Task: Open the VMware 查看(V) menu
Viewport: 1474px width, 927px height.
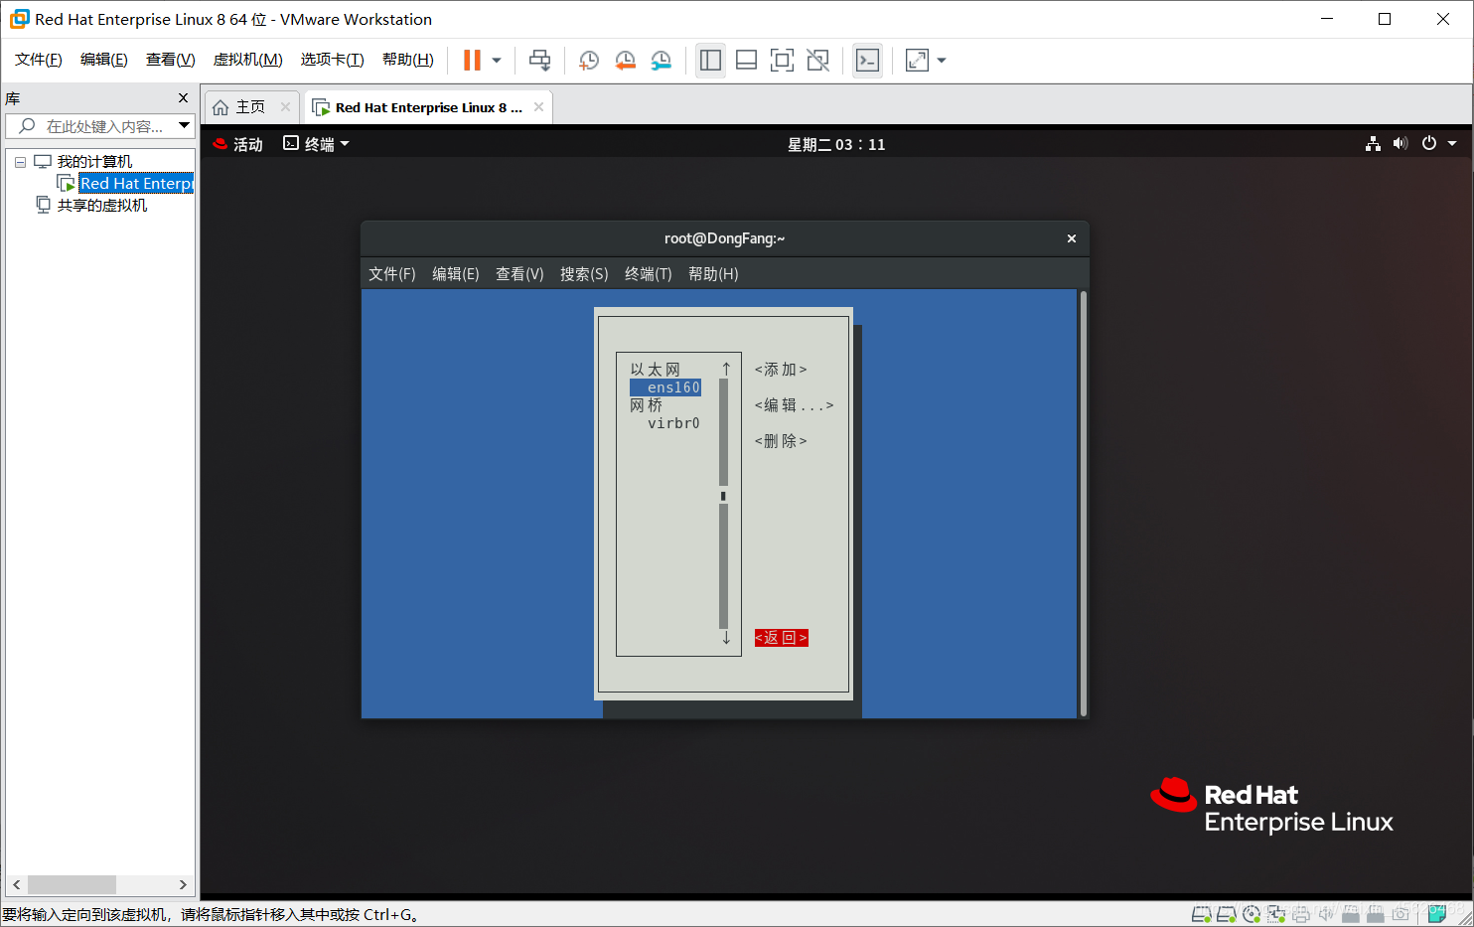Action: tap(171, 60)
